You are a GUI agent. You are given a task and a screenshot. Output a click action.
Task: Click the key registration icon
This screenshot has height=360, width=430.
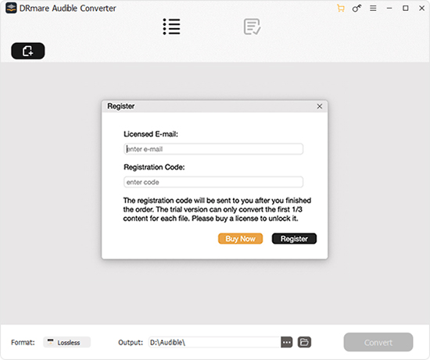point(357,9)
